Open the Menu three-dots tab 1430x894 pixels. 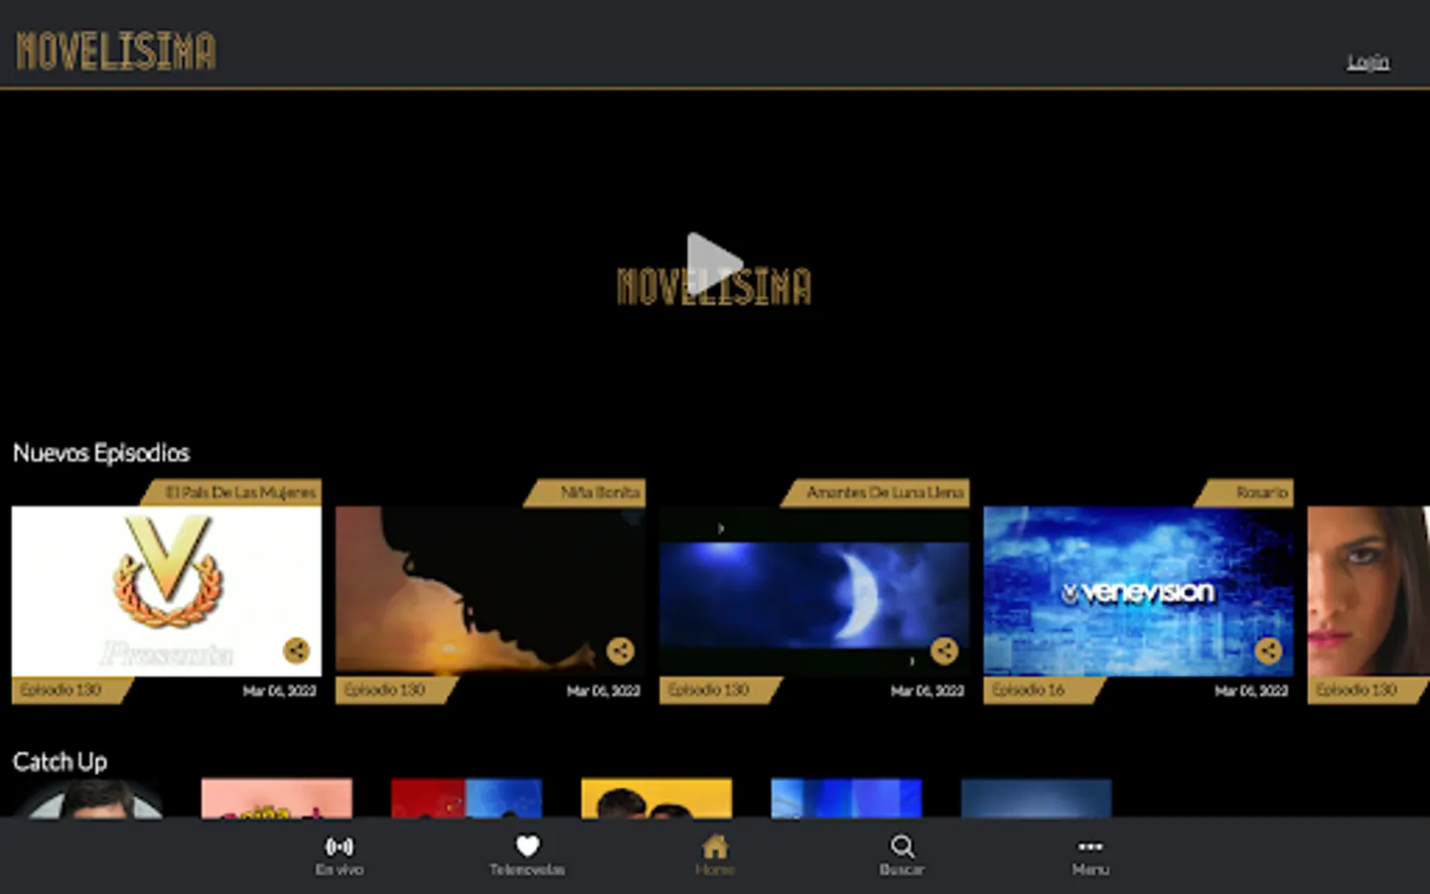[1089, 855]
